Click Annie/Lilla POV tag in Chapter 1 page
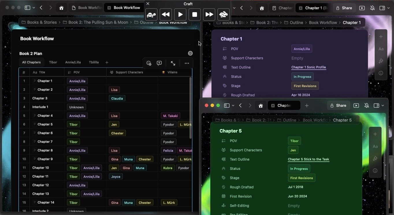The height and width of the screenshot is (215, 394). [x=302, y=49]
